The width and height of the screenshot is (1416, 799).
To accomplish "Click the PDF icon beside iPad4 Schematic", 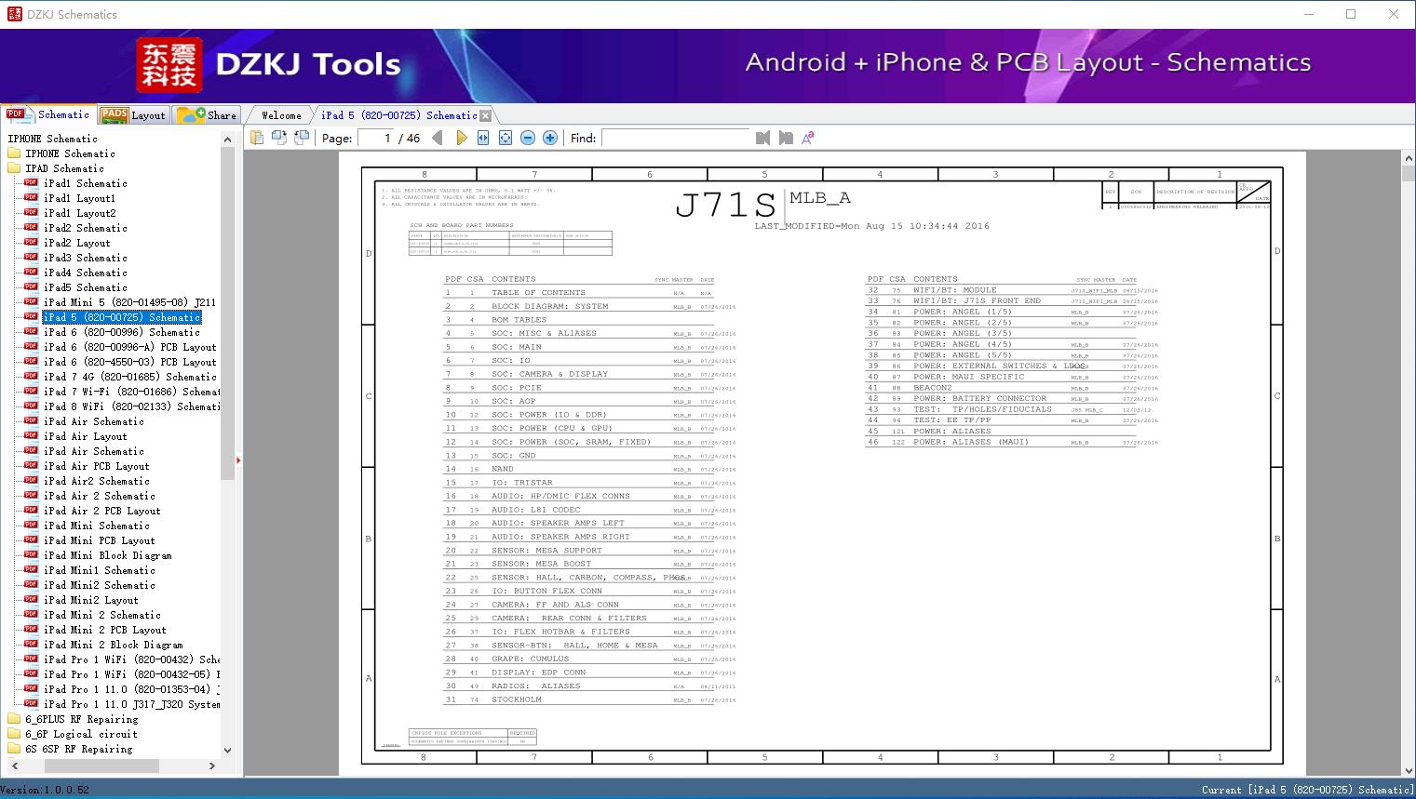I will point(32,273).
